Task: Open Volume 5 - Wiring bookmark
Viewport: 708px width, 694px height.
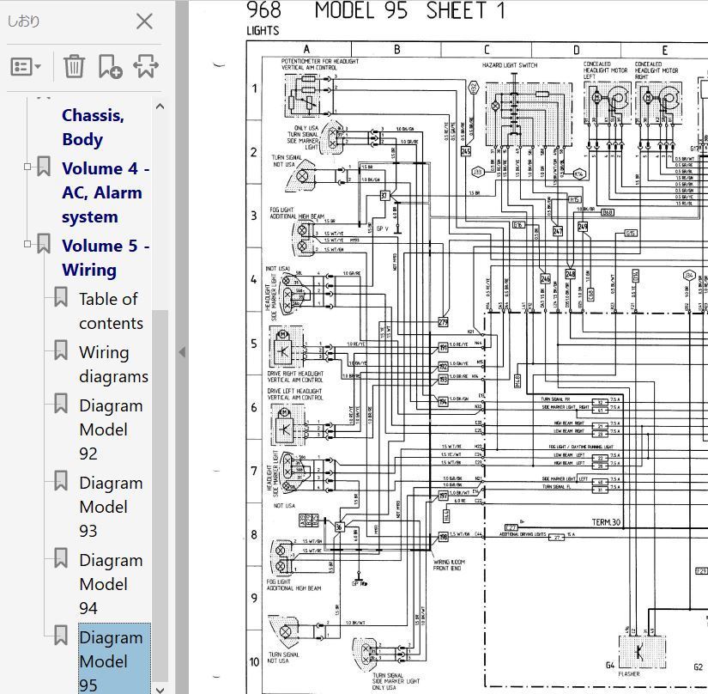Action: point(106,258)
